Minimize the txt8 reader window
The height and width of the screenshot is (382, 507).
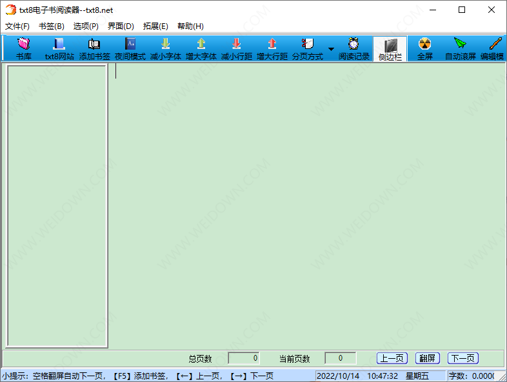pos(433,10)
